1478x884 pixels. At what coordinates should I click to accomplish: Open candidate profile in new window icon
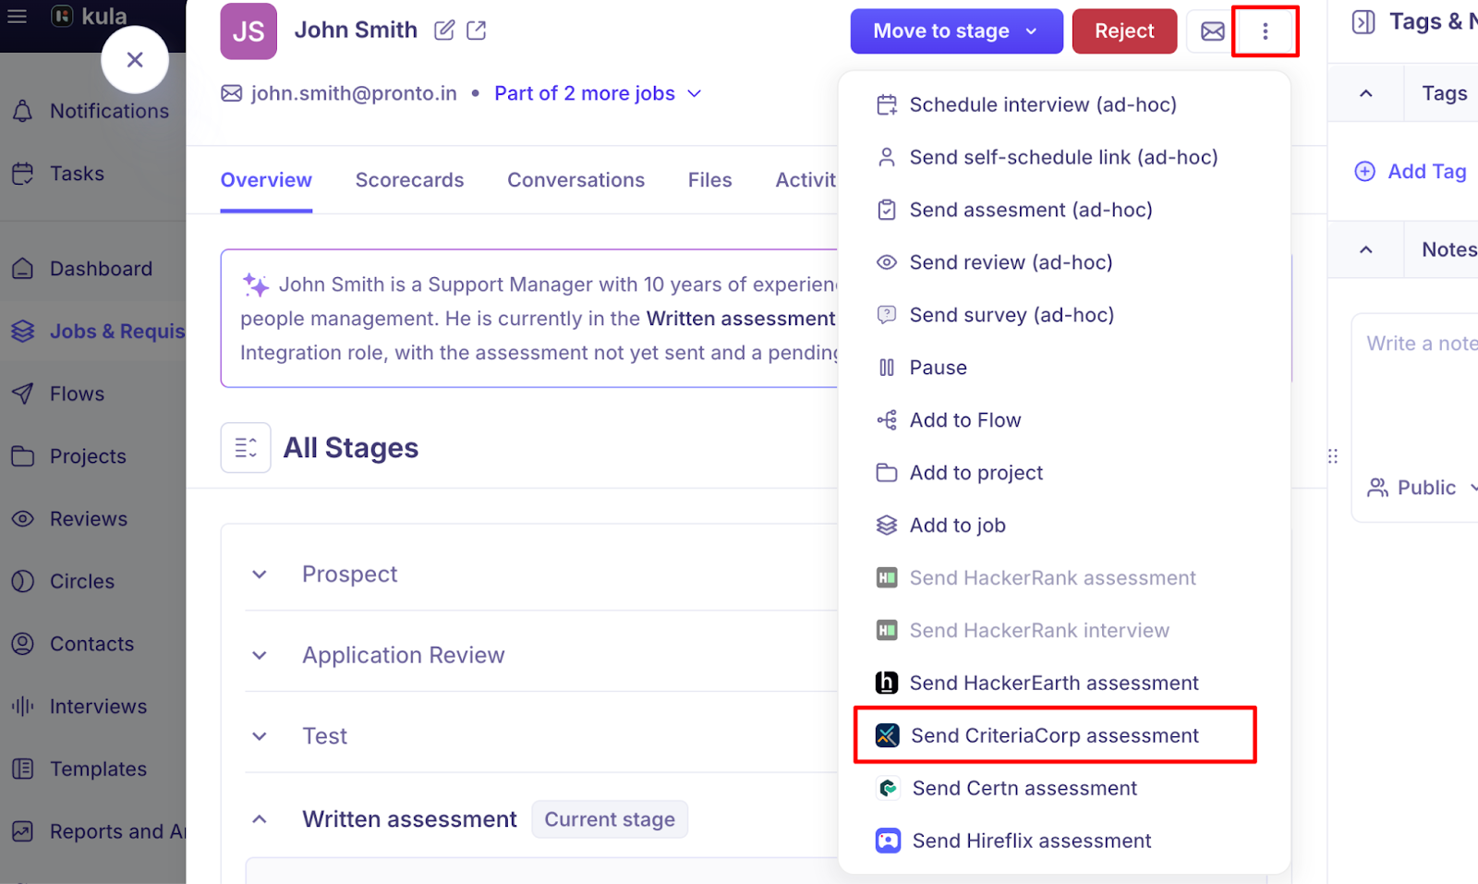[477, 30]
